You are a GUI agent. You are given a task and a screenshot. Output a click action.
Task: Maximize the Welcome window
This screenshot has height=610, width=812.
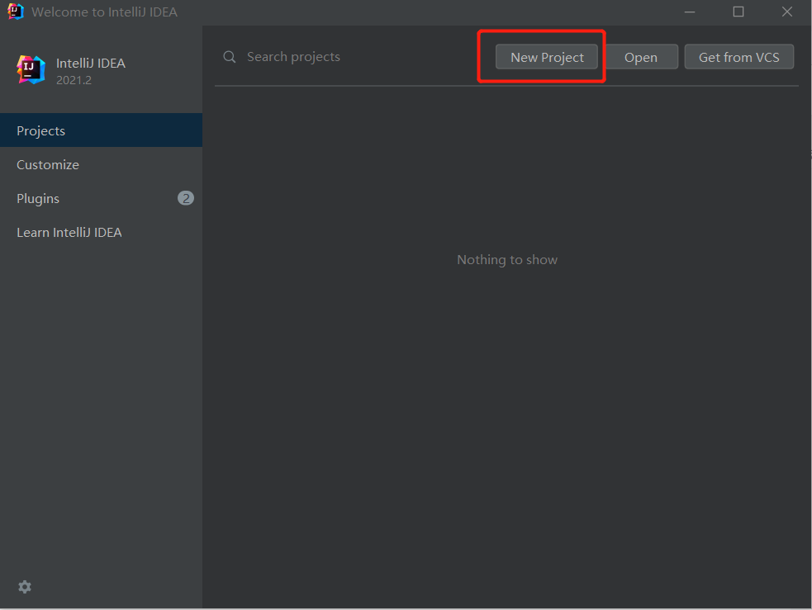pyautogui.click(x=738, y=12)
